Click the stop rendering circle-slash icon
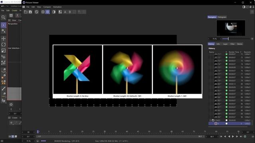Screen dimensions: 255x143 pos(36,12)
